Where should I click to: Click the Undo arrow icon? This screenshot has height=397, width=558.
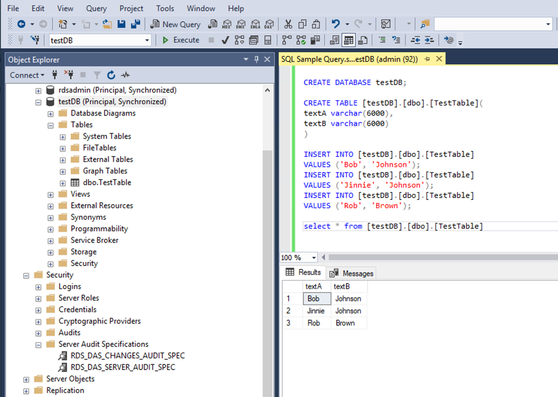point(336,24)
